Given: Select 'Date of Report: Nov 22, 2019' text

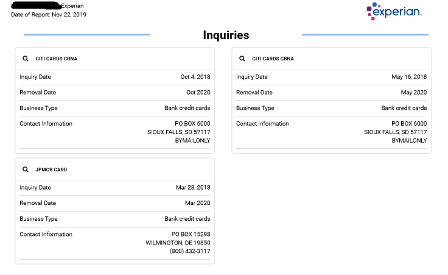Looking at the screenshot, I should click(49, 15).
